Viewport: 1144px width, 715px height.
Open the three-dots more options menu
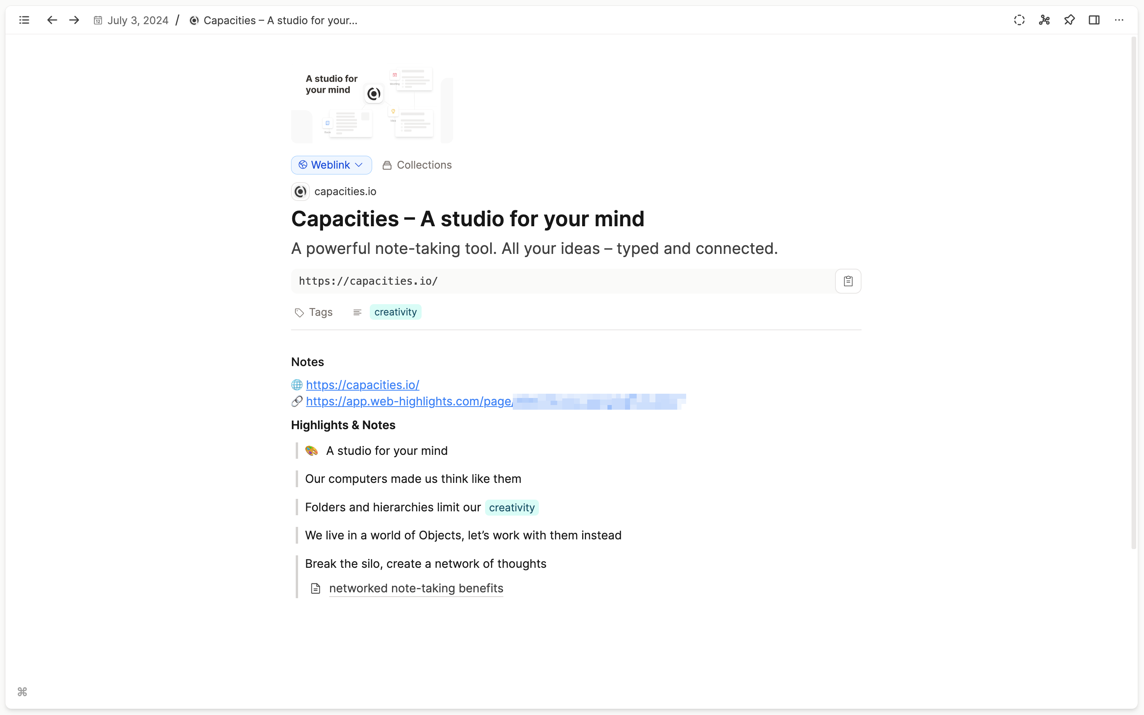click(x=1119, y=20)
